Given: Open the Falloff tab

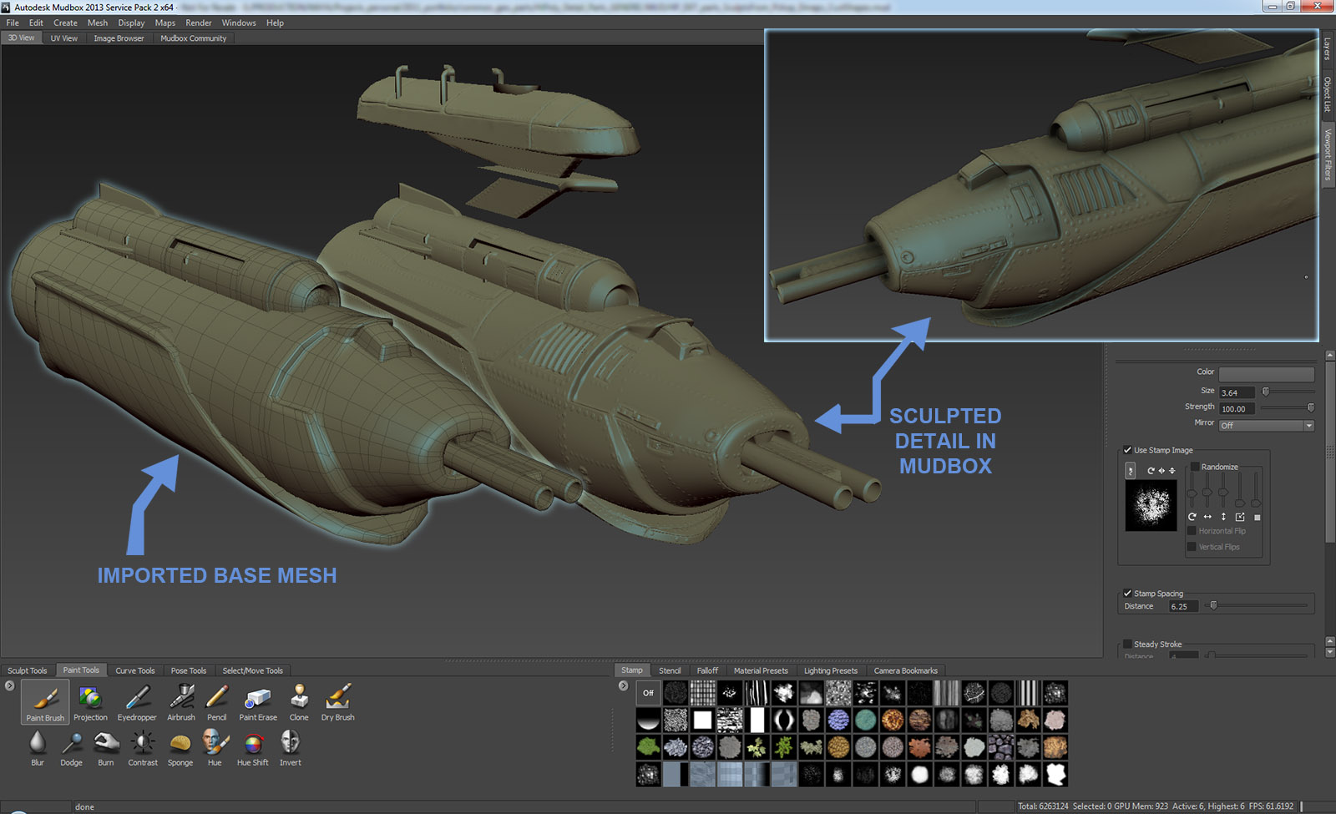Looking at the screenshot, I should click(707, 670).
